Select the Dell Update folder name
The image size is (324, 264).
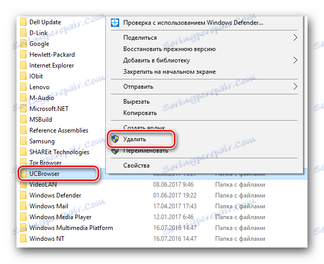[x=45, y=22]
